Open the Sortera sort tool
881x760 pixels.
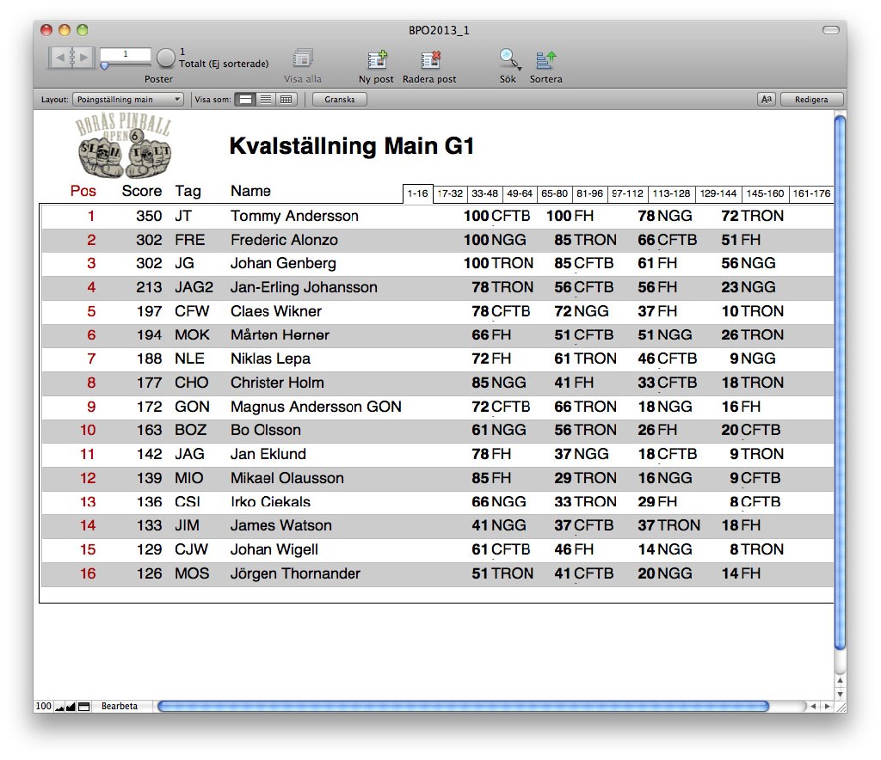[x=546, y=59]
